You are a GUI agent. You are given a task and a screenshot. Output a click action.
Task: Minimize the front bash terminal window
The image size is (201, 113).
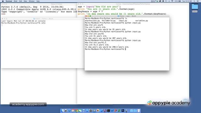tap(88, 16)
